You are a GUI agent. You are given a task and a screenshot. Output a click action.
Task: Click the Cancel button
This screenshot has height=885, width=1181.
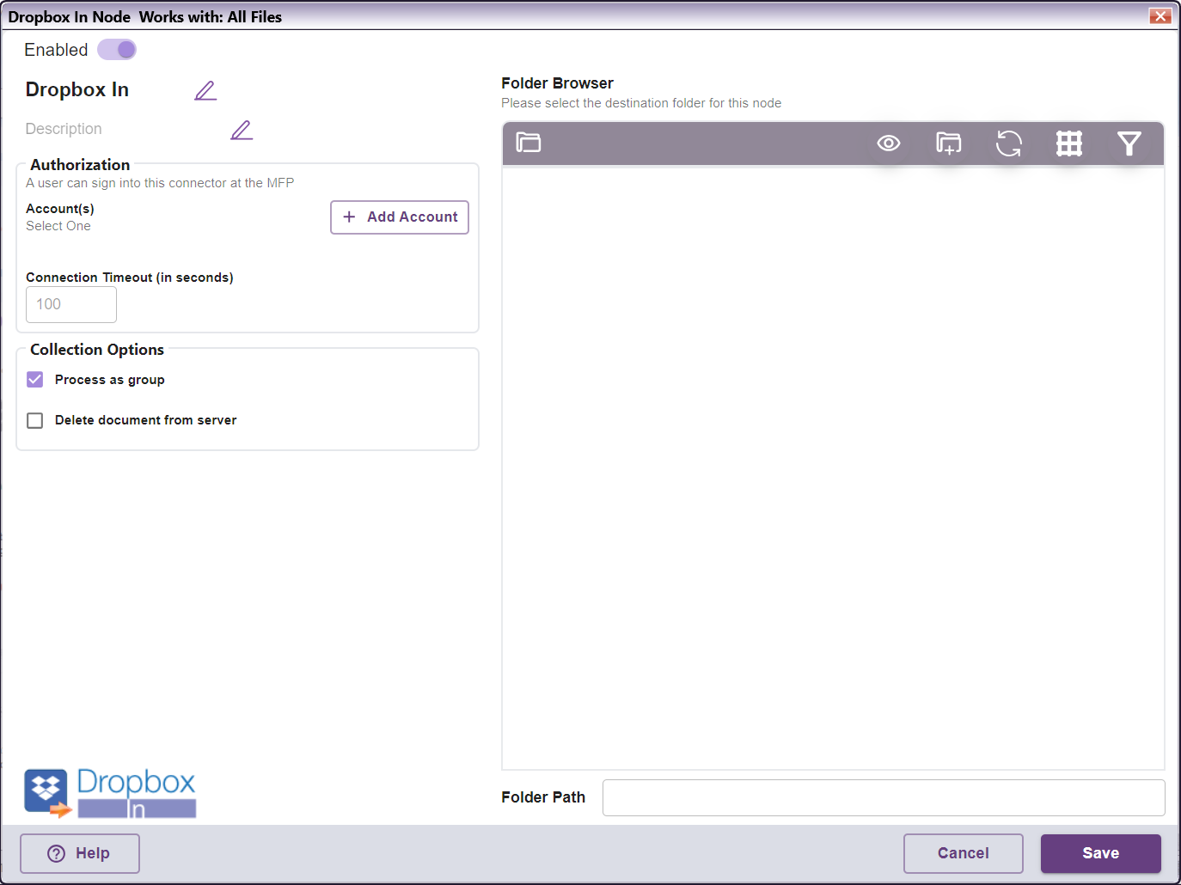964,853
